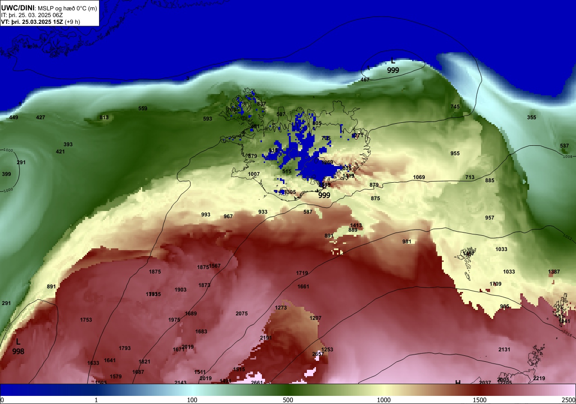Click the height value 1069
Viewport: 576px width, 404px height.
[419, 177]
